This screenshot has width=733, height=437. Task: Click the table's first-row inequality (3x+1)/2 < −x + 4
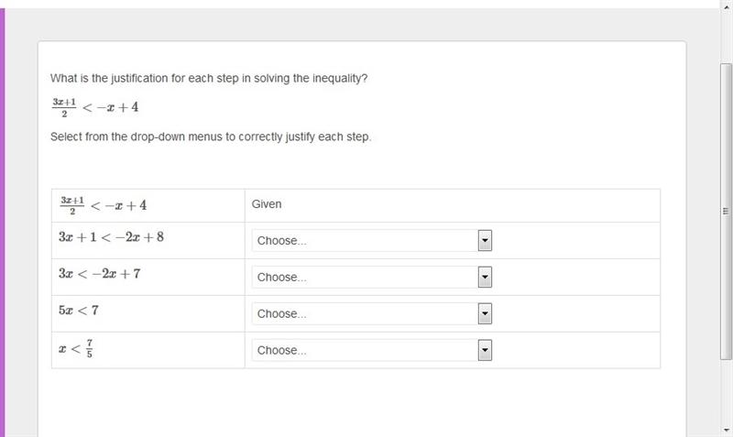(x=103, y=205)
